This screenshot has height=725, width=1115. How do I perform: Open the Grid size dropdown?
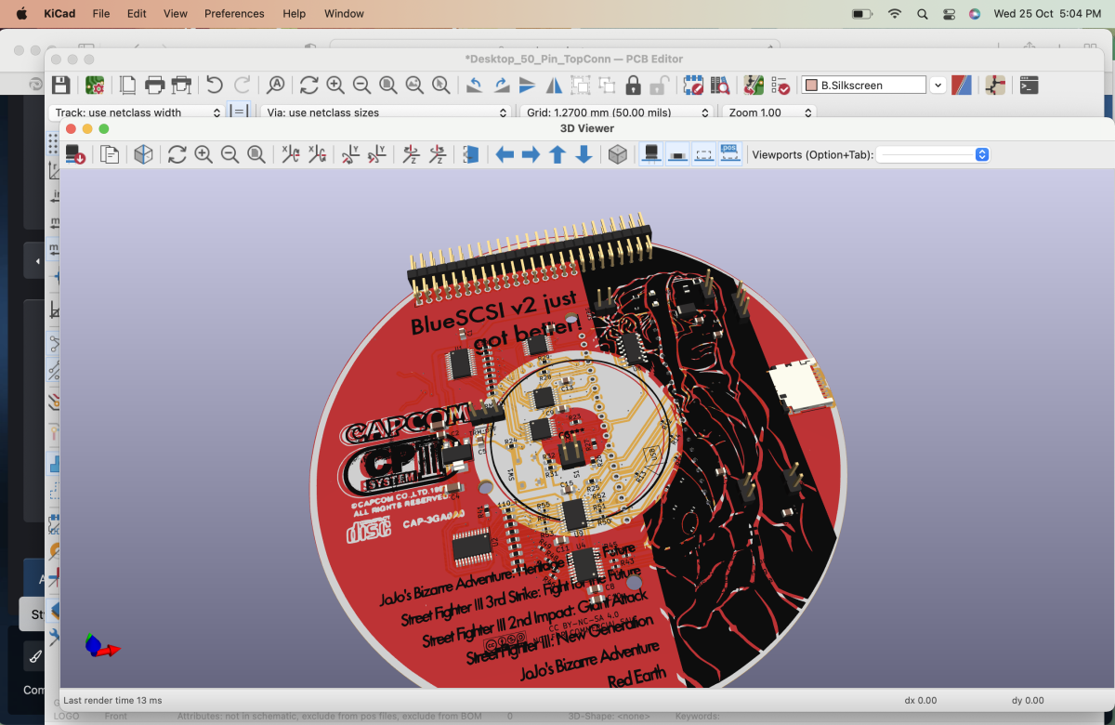point(618,112)
